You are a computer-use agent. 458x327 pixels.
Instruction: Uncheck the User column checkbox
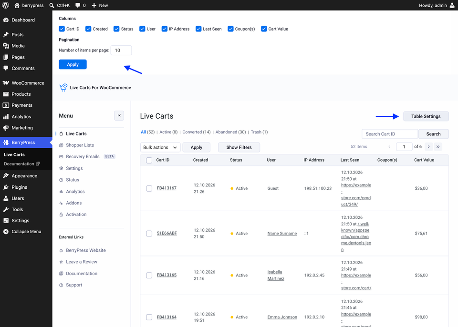[x=142, y=29]
